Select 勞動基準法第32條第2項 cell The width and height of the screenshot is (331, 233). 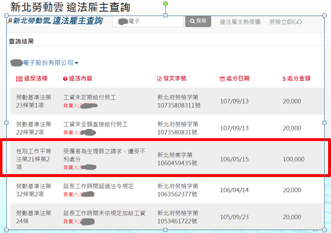[x=34, y=190]
